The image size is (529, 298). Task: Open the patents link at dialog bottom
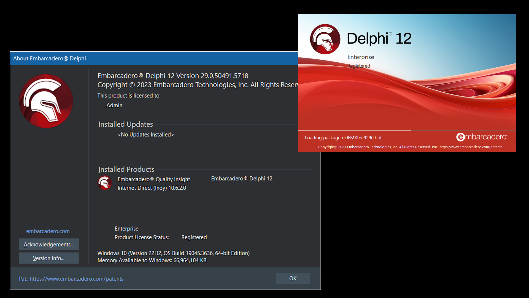(x=71, y=279)
